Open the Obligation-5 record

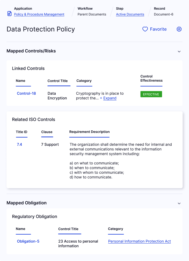tap(28, 241)
